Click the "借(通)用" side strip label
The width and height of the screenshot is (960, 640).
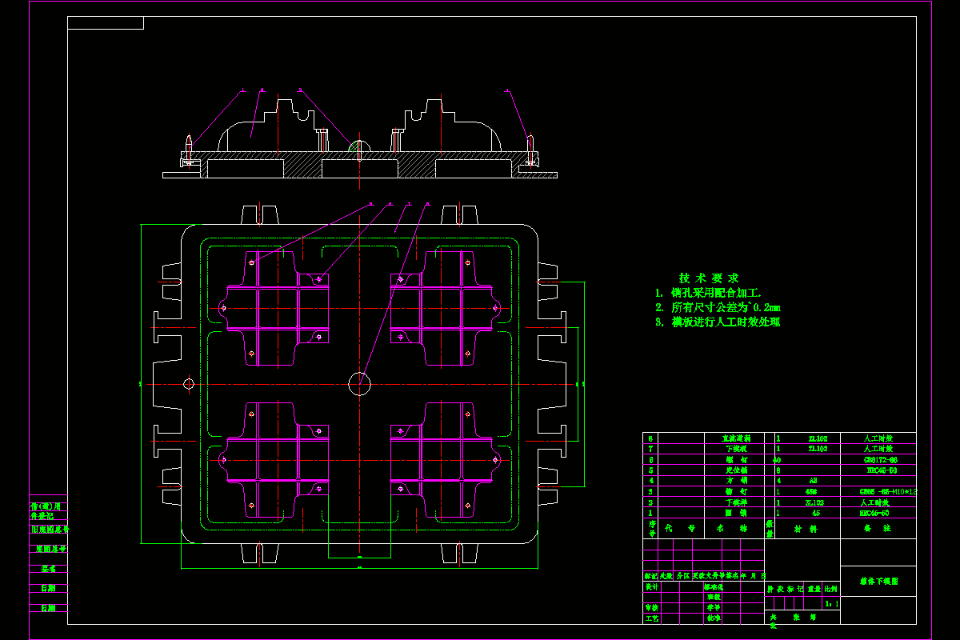click(46, 506)
